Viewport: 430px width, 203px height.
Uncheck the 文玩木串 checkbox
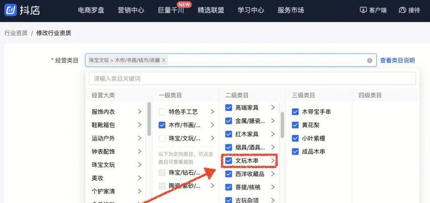(x=228, y=161)
